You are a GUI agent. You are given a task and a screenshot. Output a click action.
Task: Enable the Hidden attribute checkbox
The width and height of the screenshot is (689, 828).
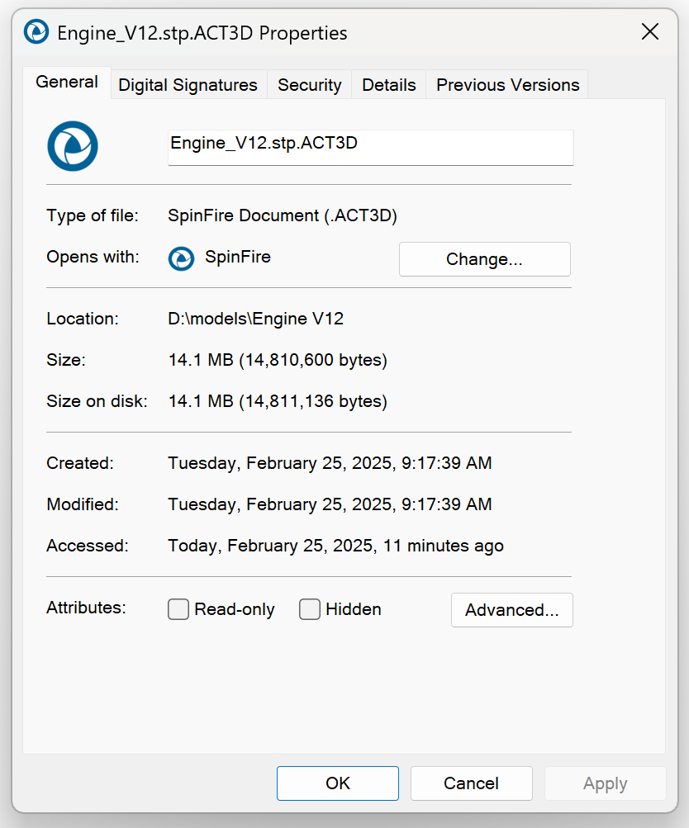310,609
